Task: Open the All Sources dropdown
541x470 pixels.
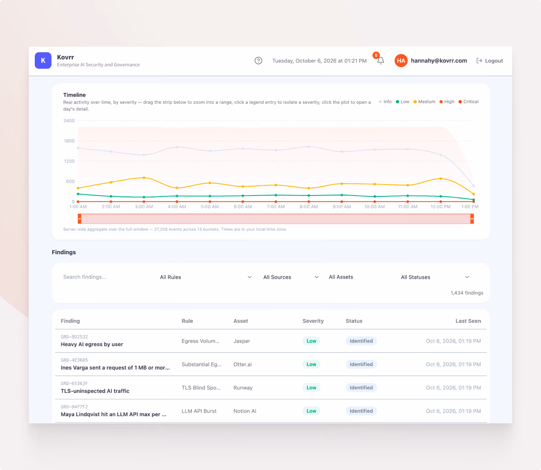Action: [291, 277]
